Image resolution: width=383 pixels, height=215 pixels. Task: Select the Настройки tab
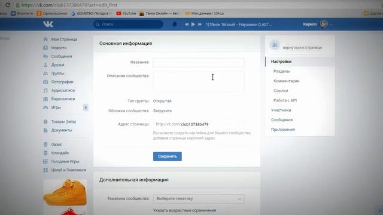[x=300, y=62]
